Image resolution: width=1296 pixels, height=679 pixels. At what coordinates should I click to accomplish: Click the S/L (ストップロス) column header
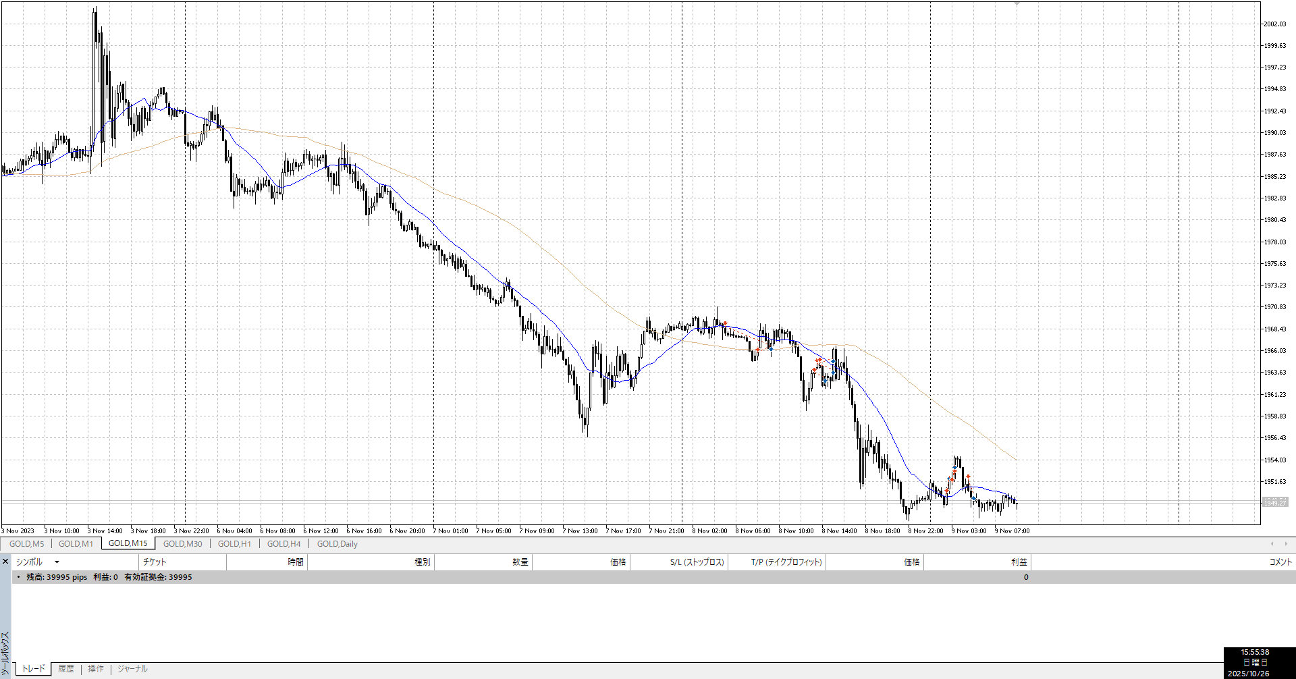[x=697, y=562]
